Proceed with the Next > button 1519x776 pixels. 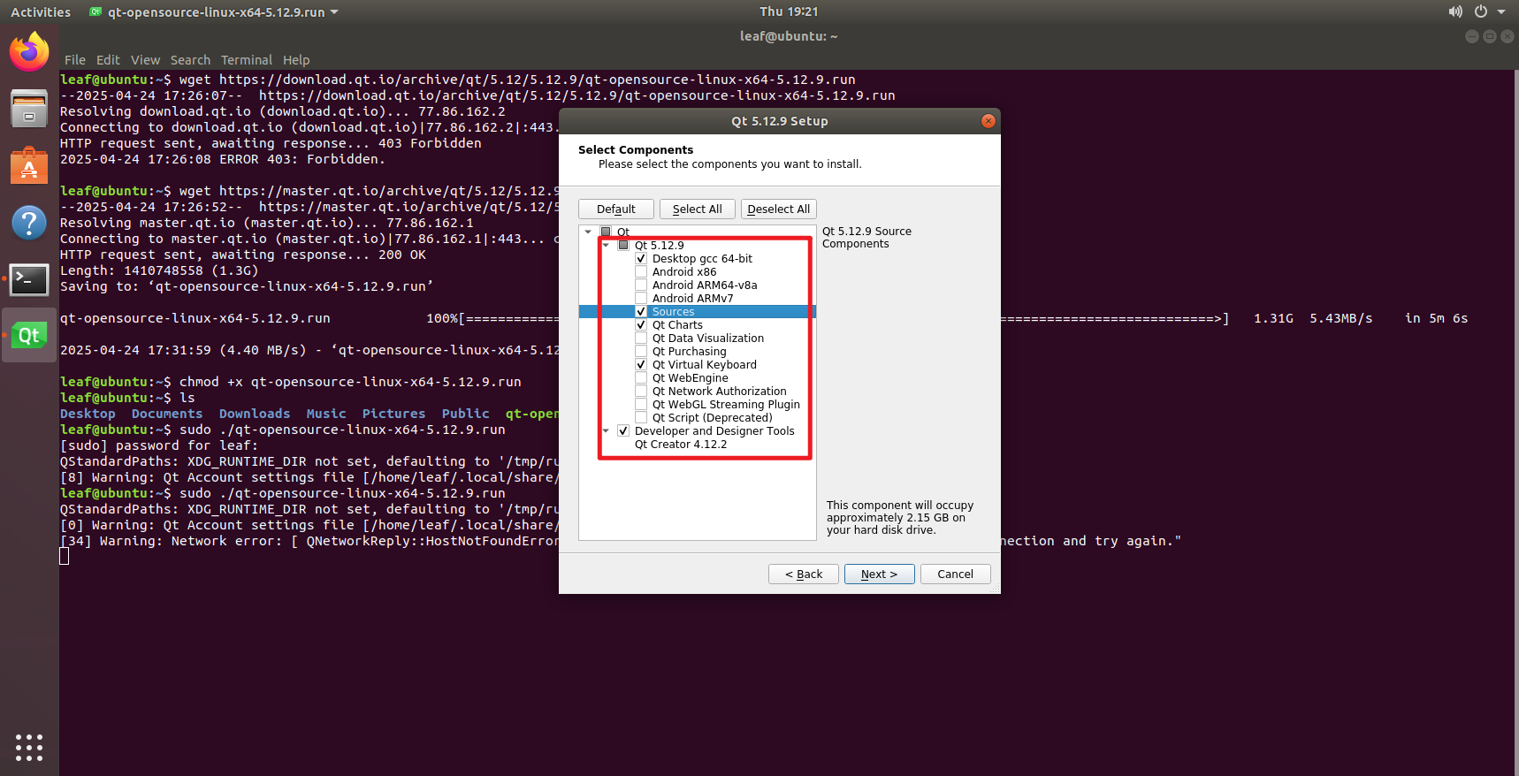point(880,574)
